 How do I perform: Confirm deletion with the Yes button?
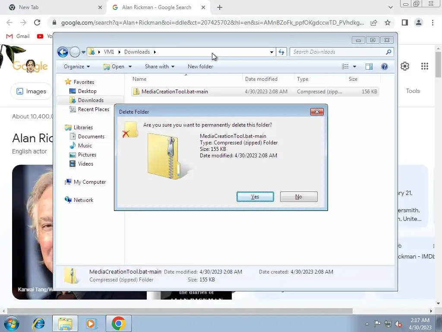[255, 197]
